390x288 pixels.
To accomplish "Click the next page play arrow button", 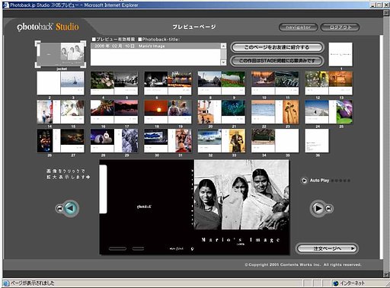I will [x=318, y=208].
